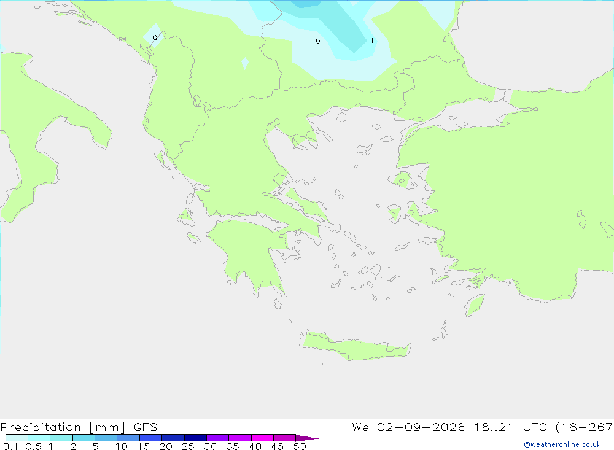Screen dimensions: 614x450
Task: Click the '(18+267' forecast offset text
Action: coord(585,427)
